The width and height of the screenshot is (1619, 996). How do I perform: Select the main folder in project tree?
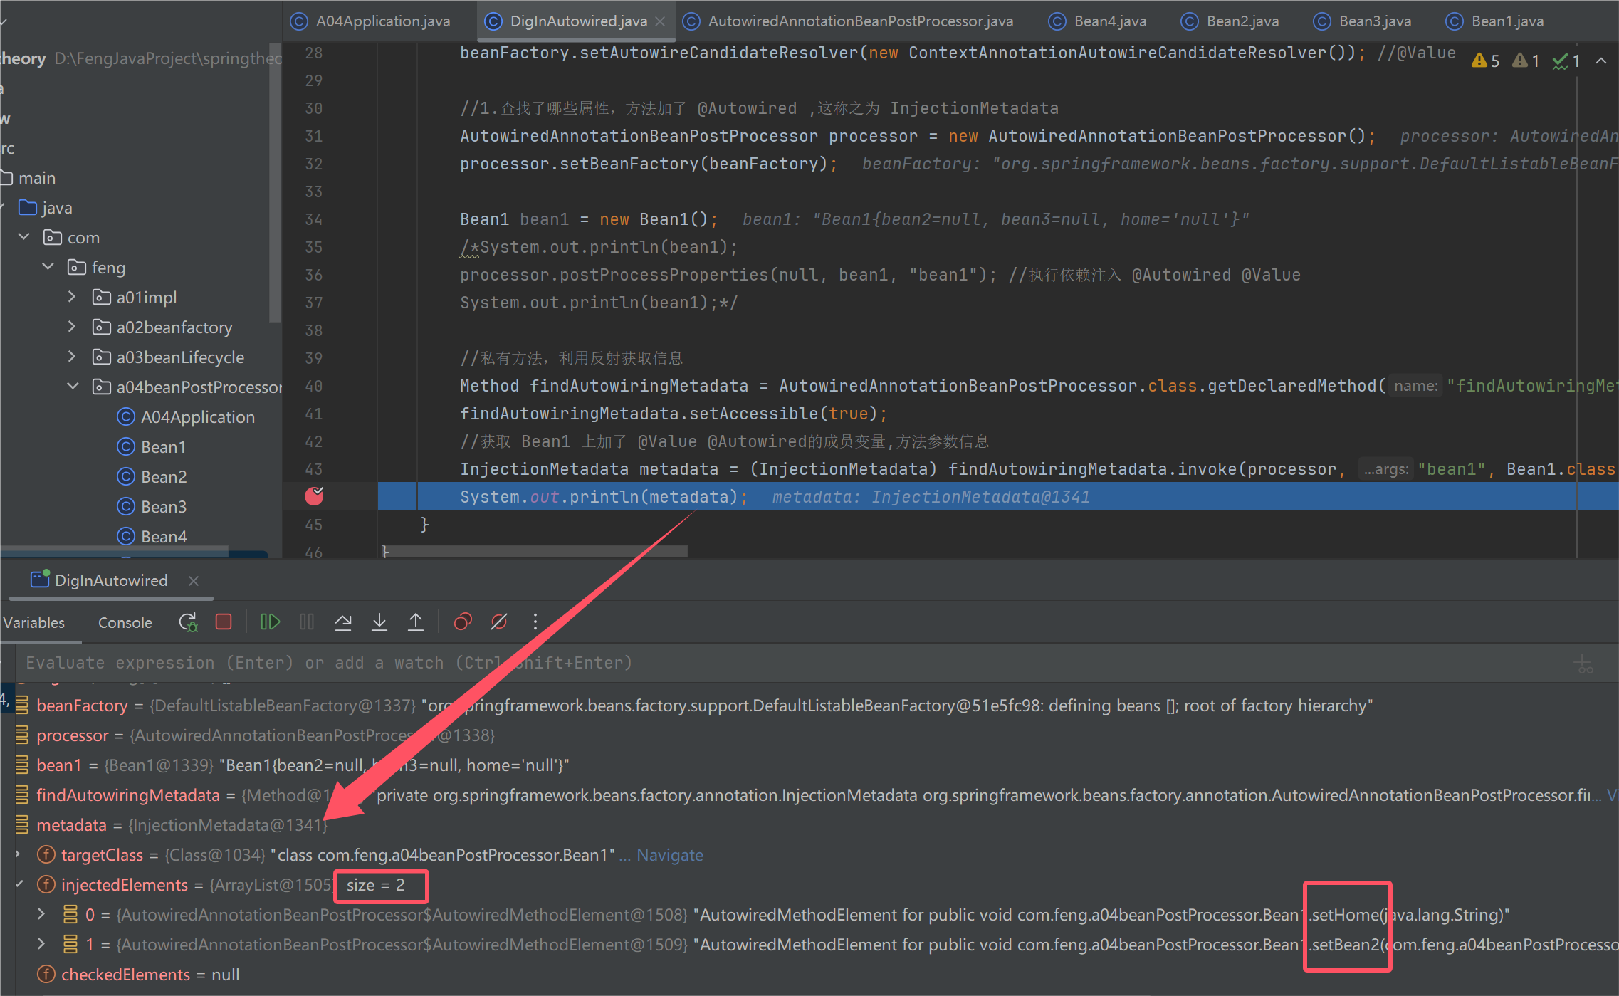[28, 178]
